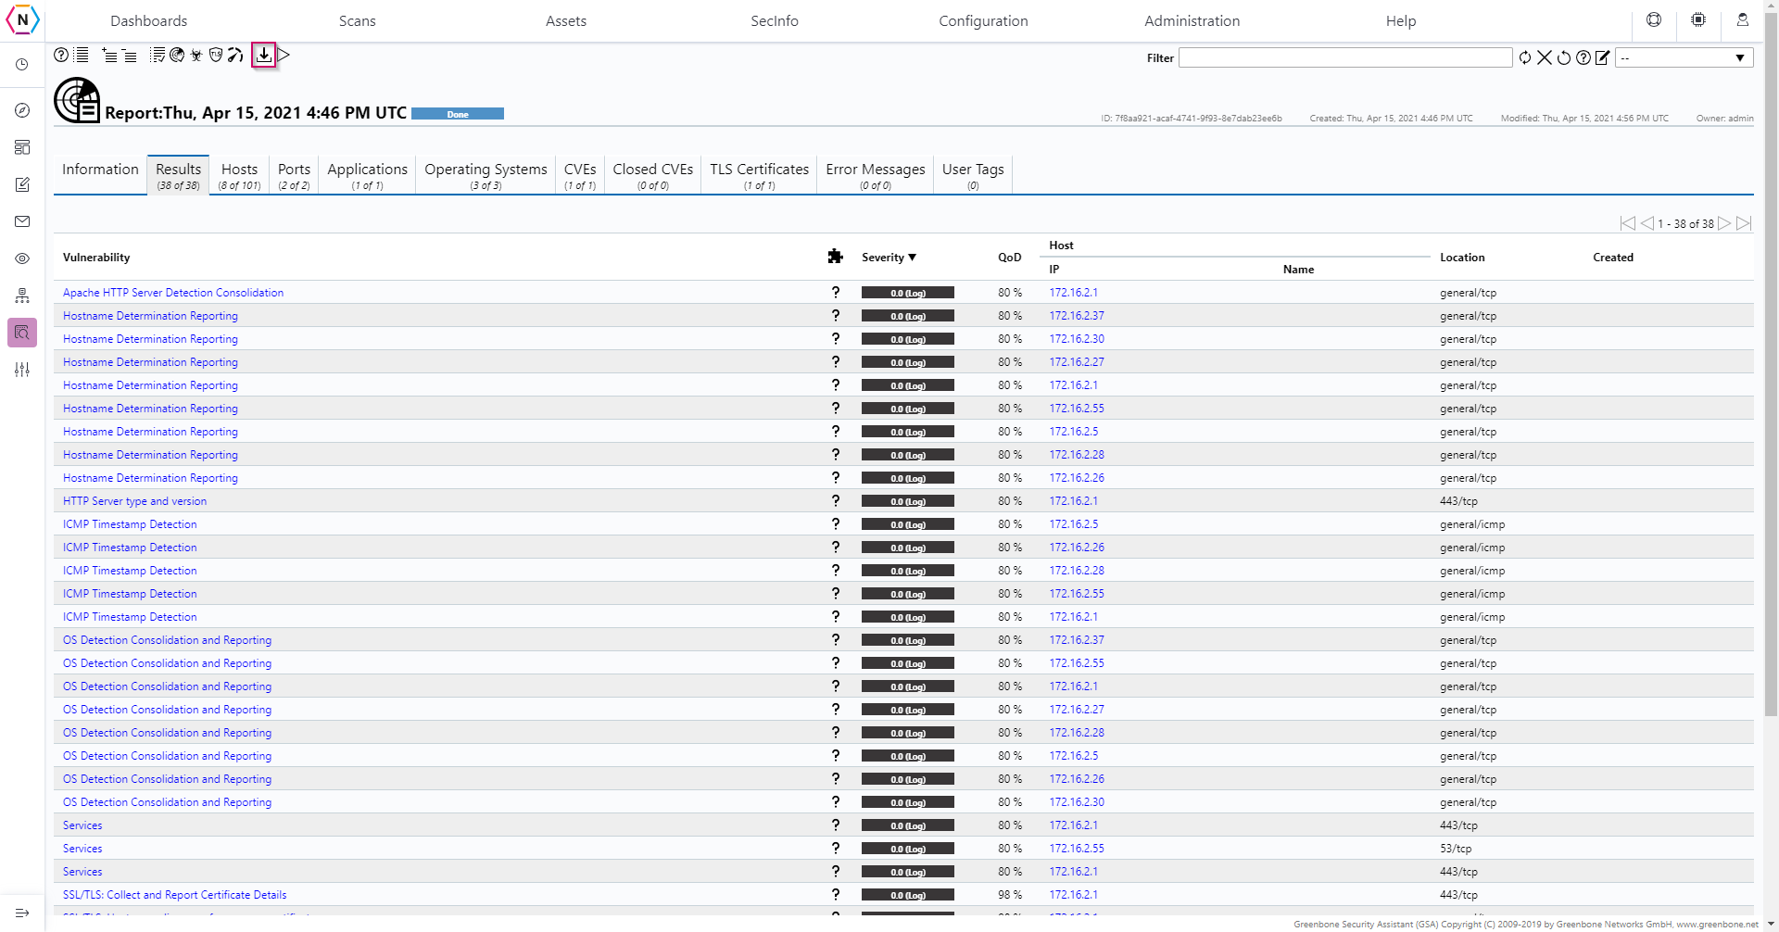1779x932 pixels.
Task: Add report to assets icon
Action: (109, 56)
